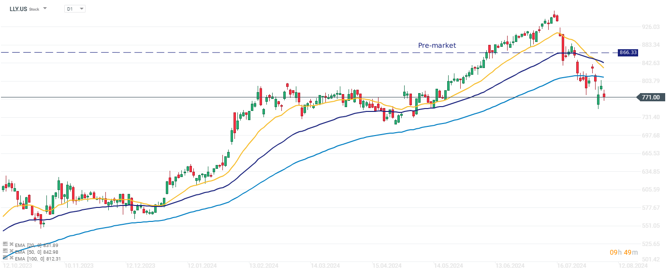Click the 12.10.2023 date on time axis

click(x=17, y=265)
